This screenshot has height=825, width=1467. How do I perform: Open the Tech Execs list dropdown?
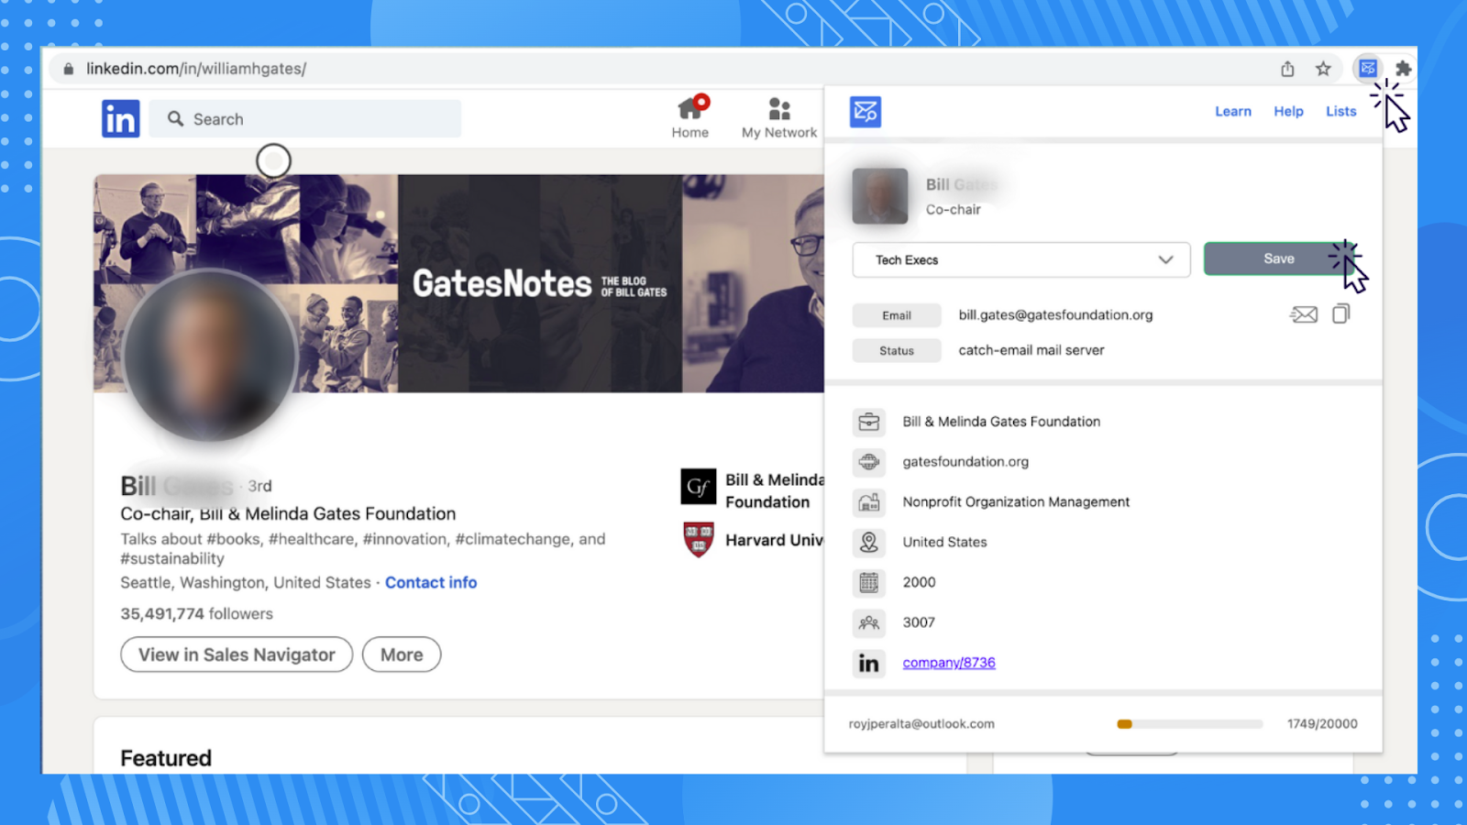(1021, 260)
